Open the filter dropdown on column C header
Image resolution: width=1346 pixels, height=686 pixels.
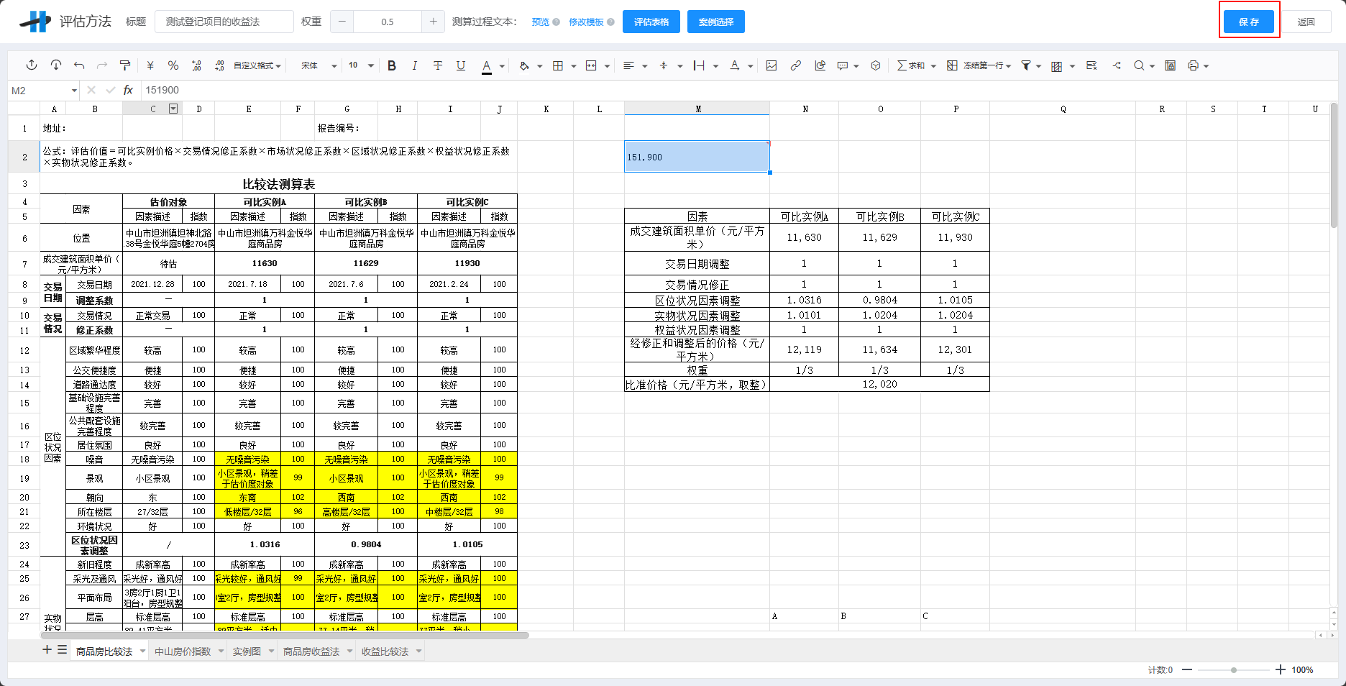click(173, 108)
